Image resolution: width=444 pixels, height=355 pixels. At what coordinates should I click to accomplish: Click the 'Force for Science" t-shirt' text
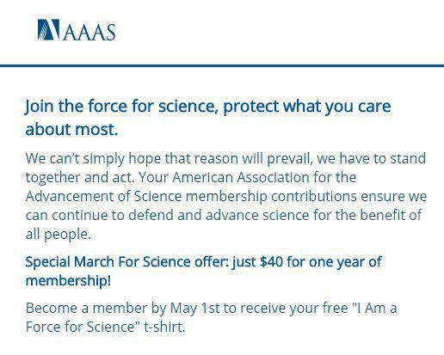click(x=105, y=327)
